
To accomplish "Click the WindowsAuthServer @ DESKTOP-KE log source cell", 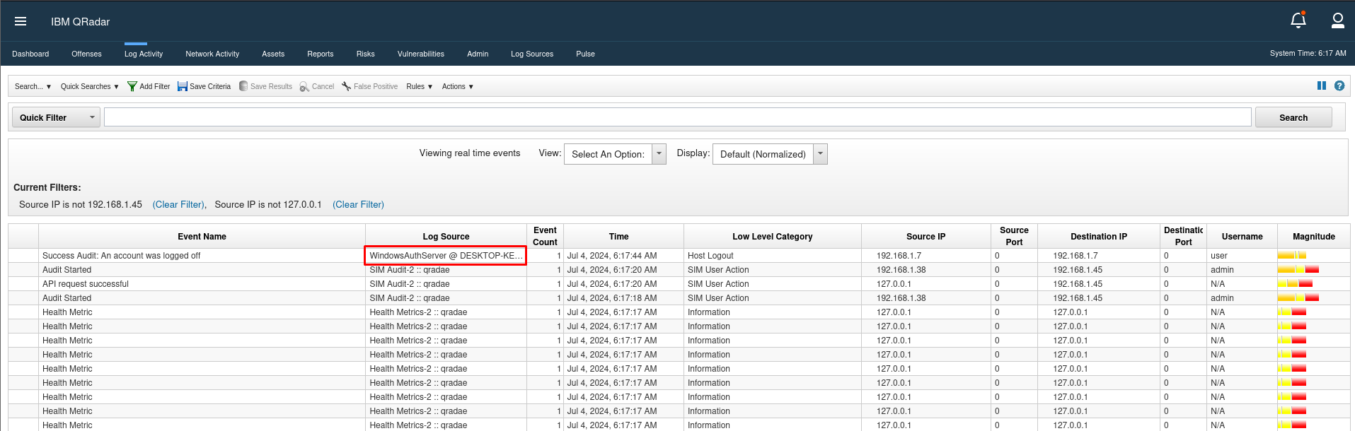I will [x=446, y=256].
